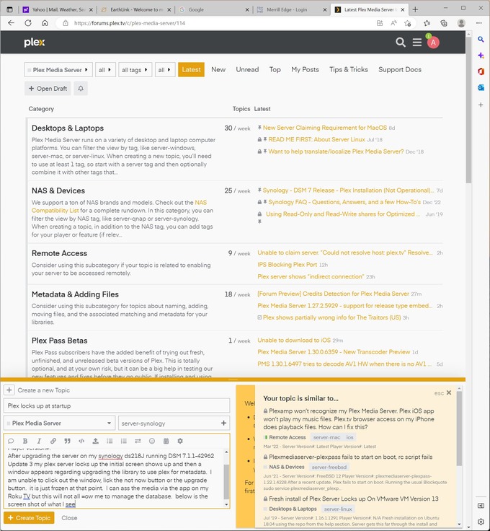The height and width of the screenshot is (531, 490).
Task: Open the Tips & Tricks tab
Action: (x=349, y=69)
